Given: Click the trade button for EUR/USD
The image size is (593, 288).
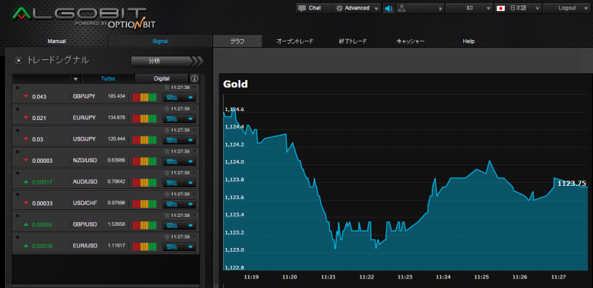Looking at the screenshot, I should click(179, 246).
